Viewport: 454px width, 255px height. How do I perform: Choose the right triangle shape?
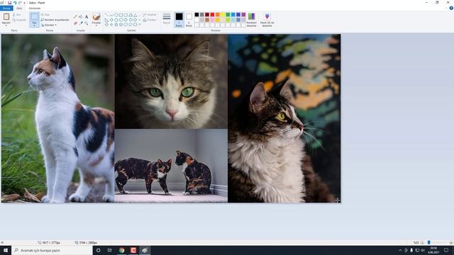[107, 20]
